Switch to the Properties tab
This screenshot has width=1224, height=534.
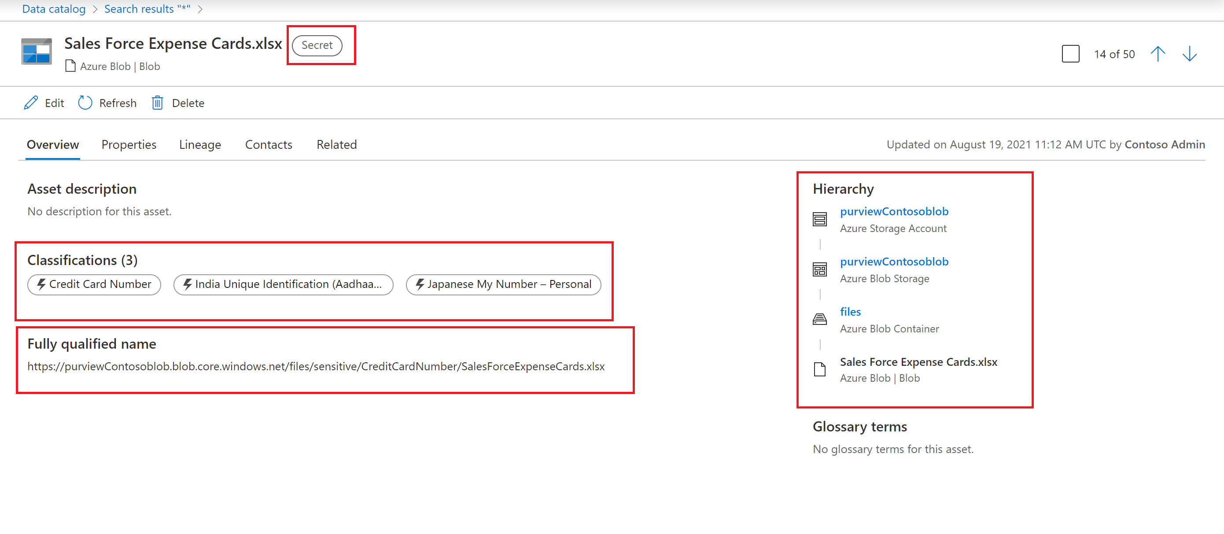(129, 144)
